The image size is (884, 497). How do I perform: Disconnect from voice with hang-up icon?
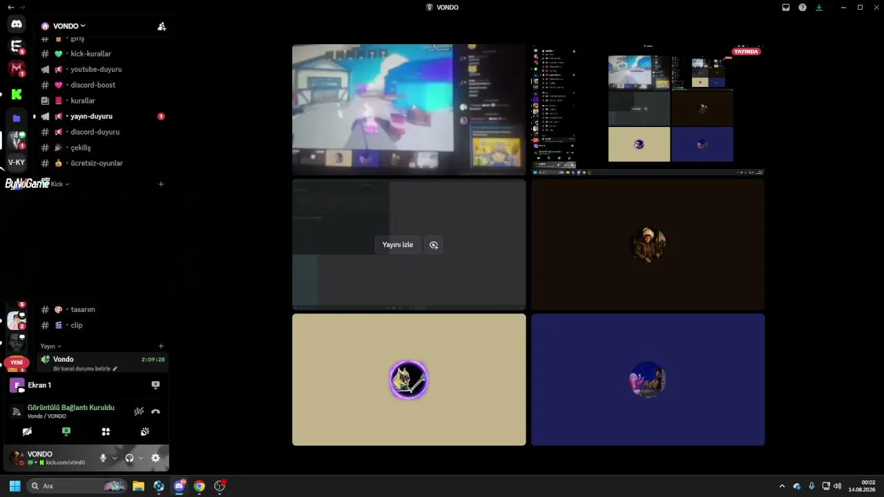click(x=155, y=411)
